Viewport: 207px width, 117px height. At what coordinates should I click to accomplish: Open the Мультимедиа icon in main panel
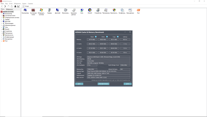pos(66,10)
